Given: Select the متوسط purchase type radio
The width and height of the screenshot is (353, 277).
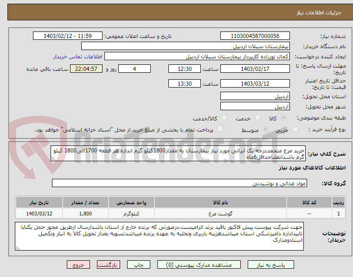Looking at the screenshot, I should [266, 129].
